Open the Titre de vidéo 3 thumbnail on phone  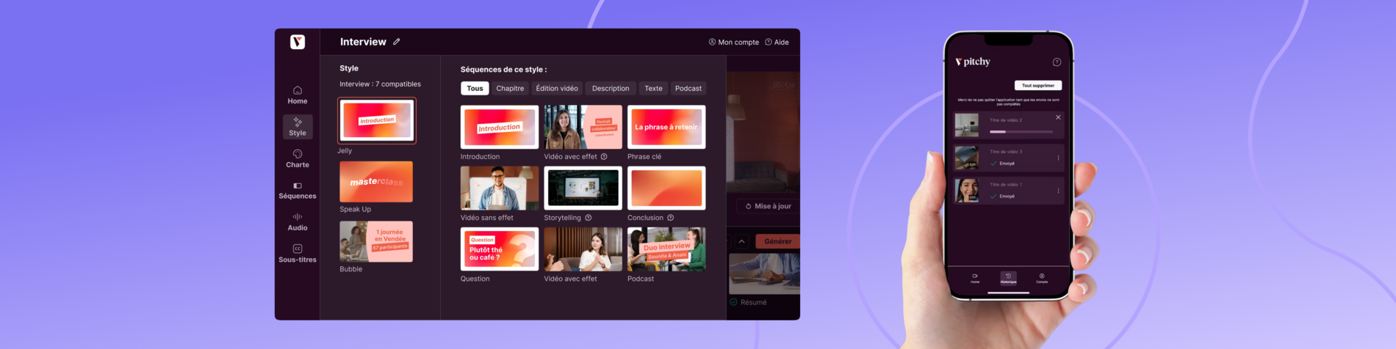click(x=967, y=158)
